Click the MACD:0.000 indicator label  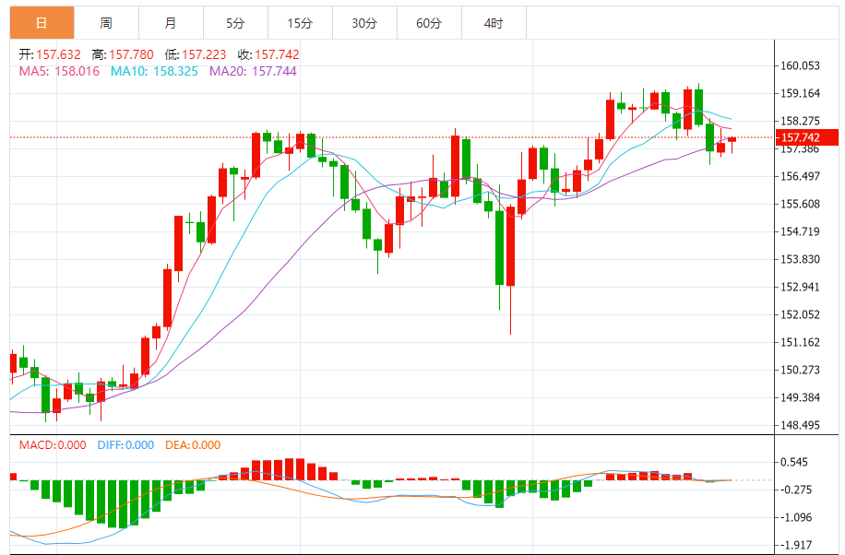click(x=53, y=445)
